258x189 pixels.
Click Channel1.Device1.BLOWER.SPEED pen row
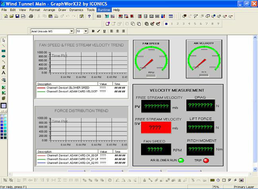coord(82,88)
